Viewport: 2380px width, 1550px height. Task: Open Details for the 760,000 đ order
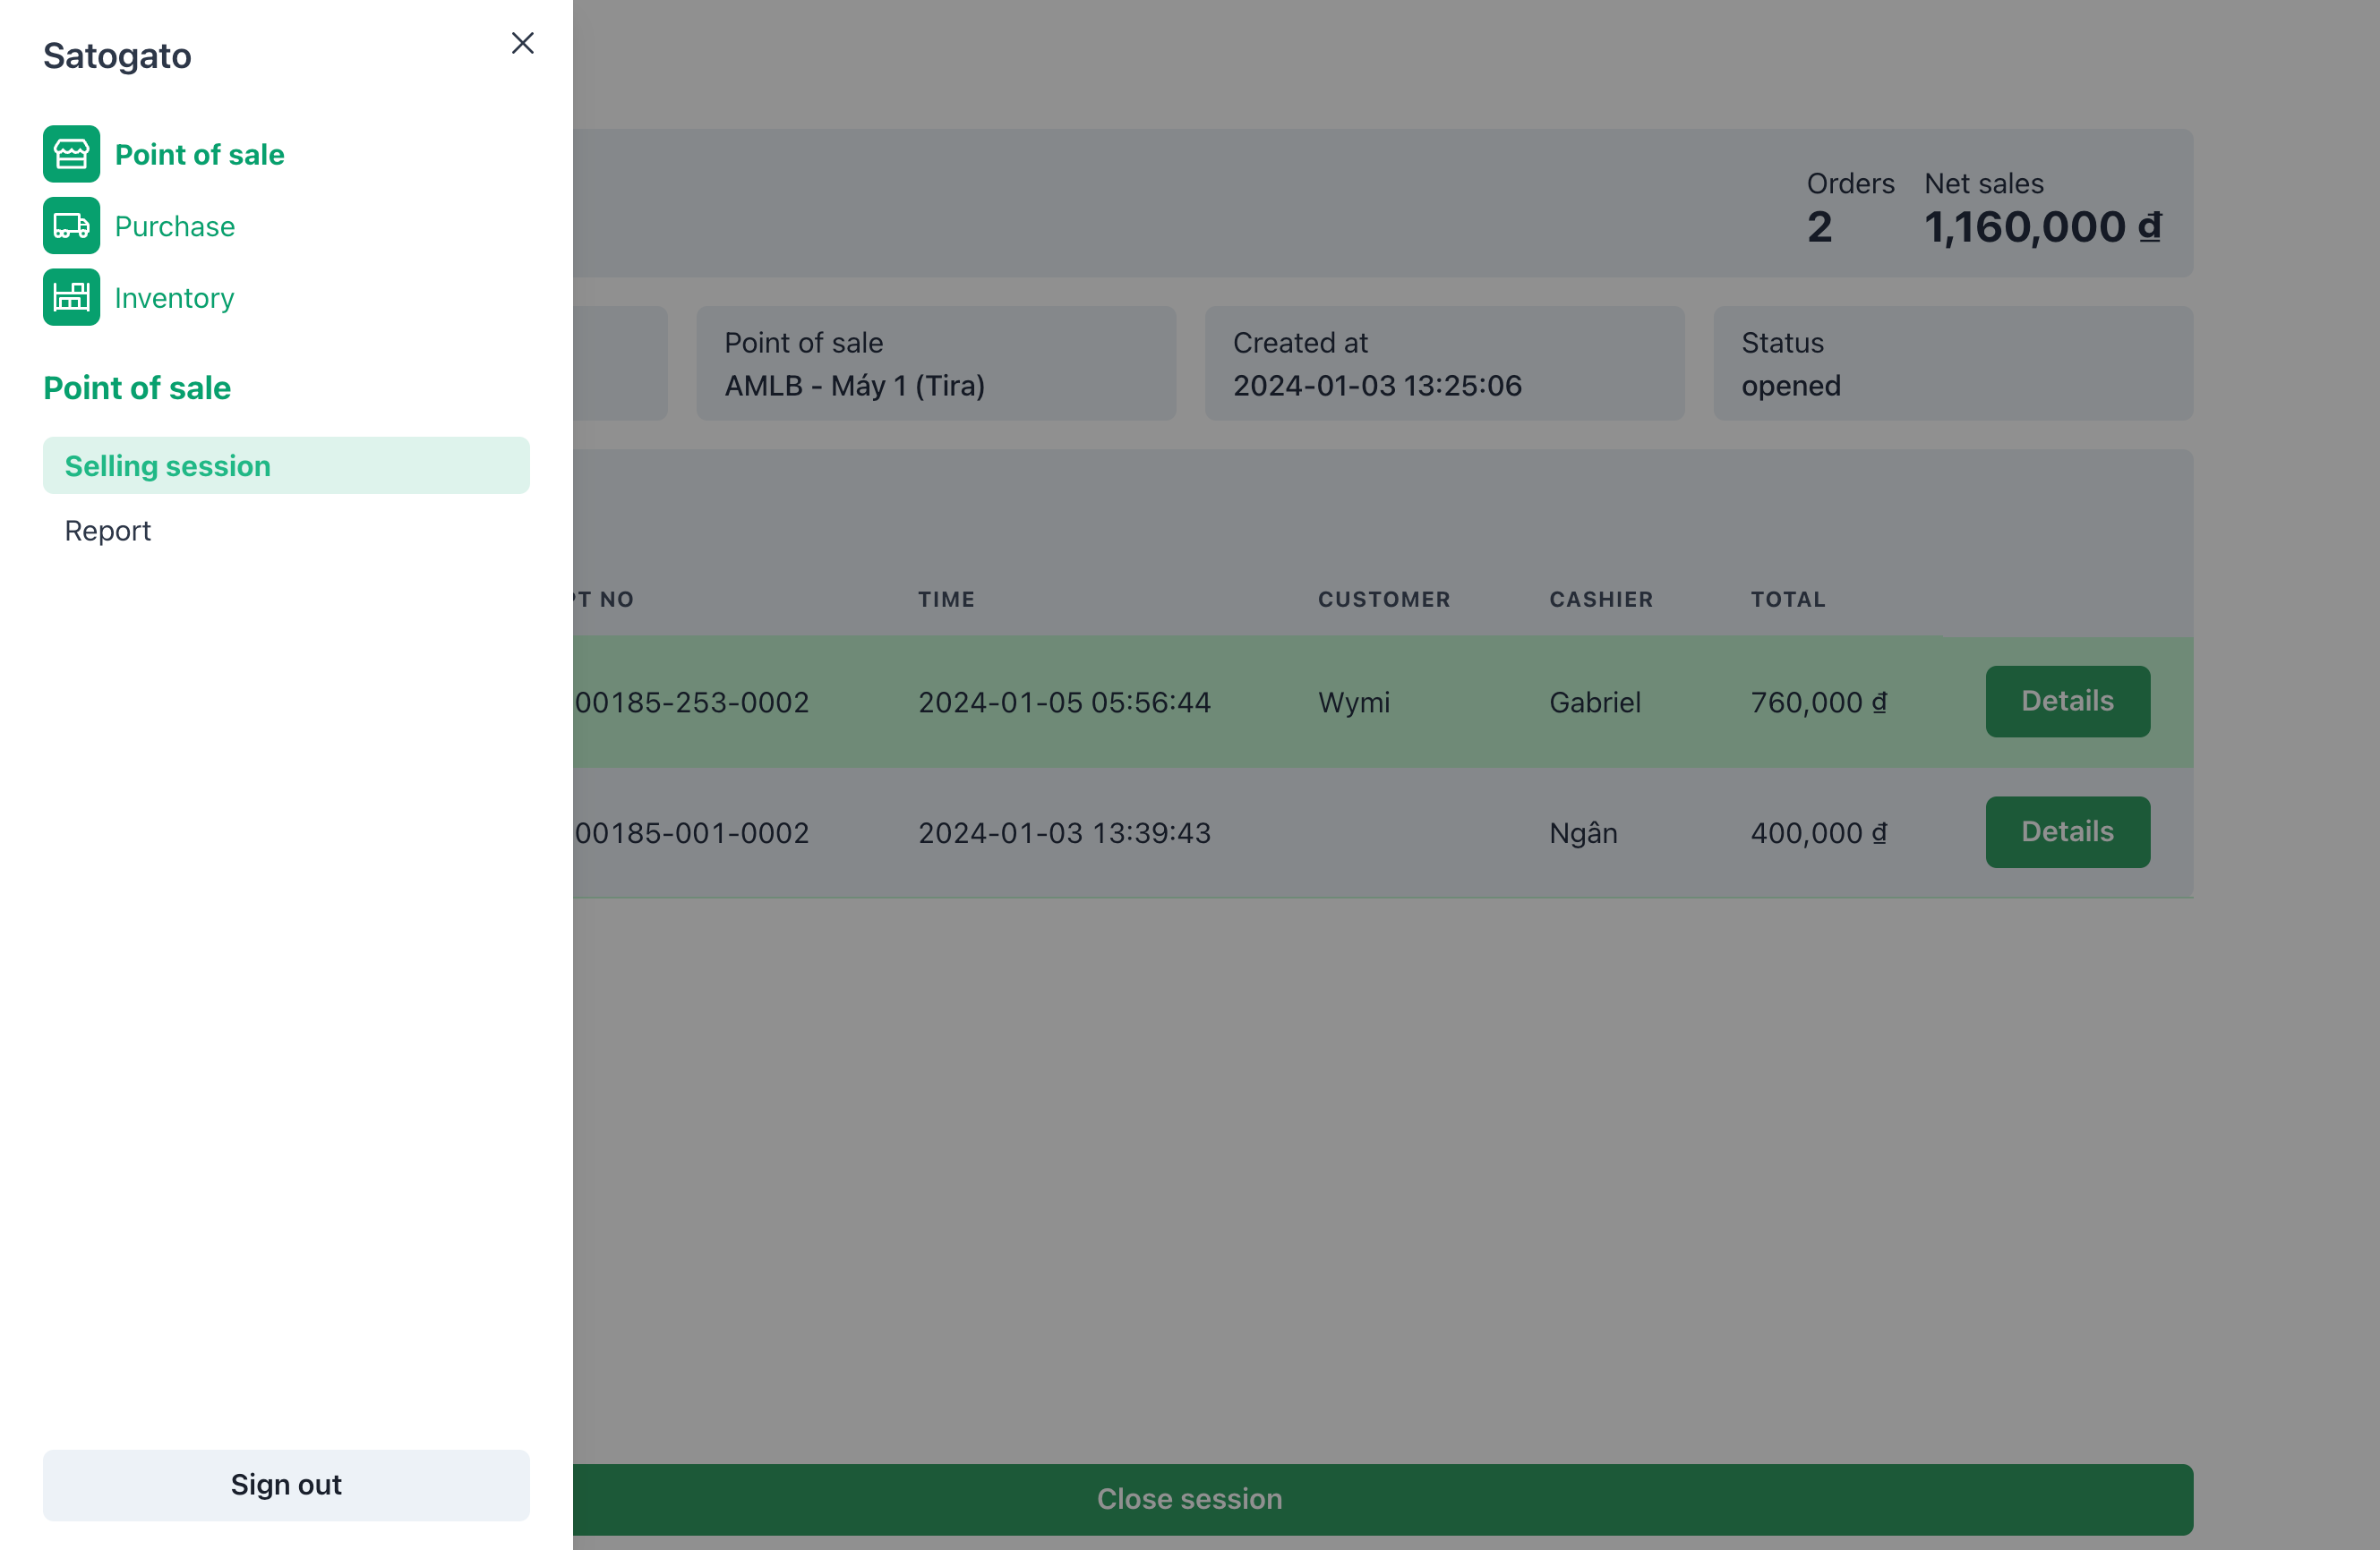[2066, 702]
